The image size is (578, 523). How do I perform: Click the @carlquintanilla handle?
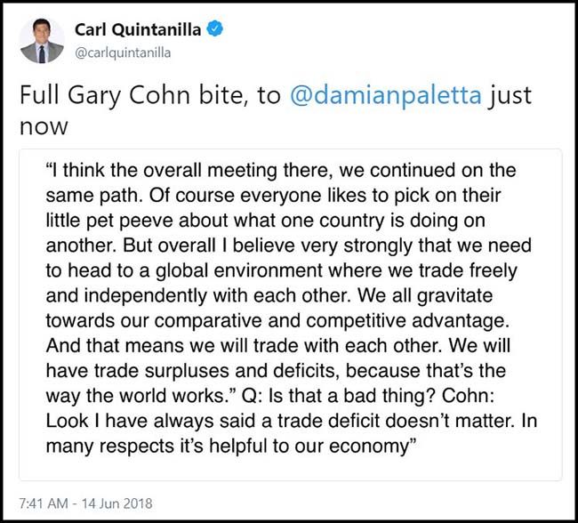coord(124,52)
